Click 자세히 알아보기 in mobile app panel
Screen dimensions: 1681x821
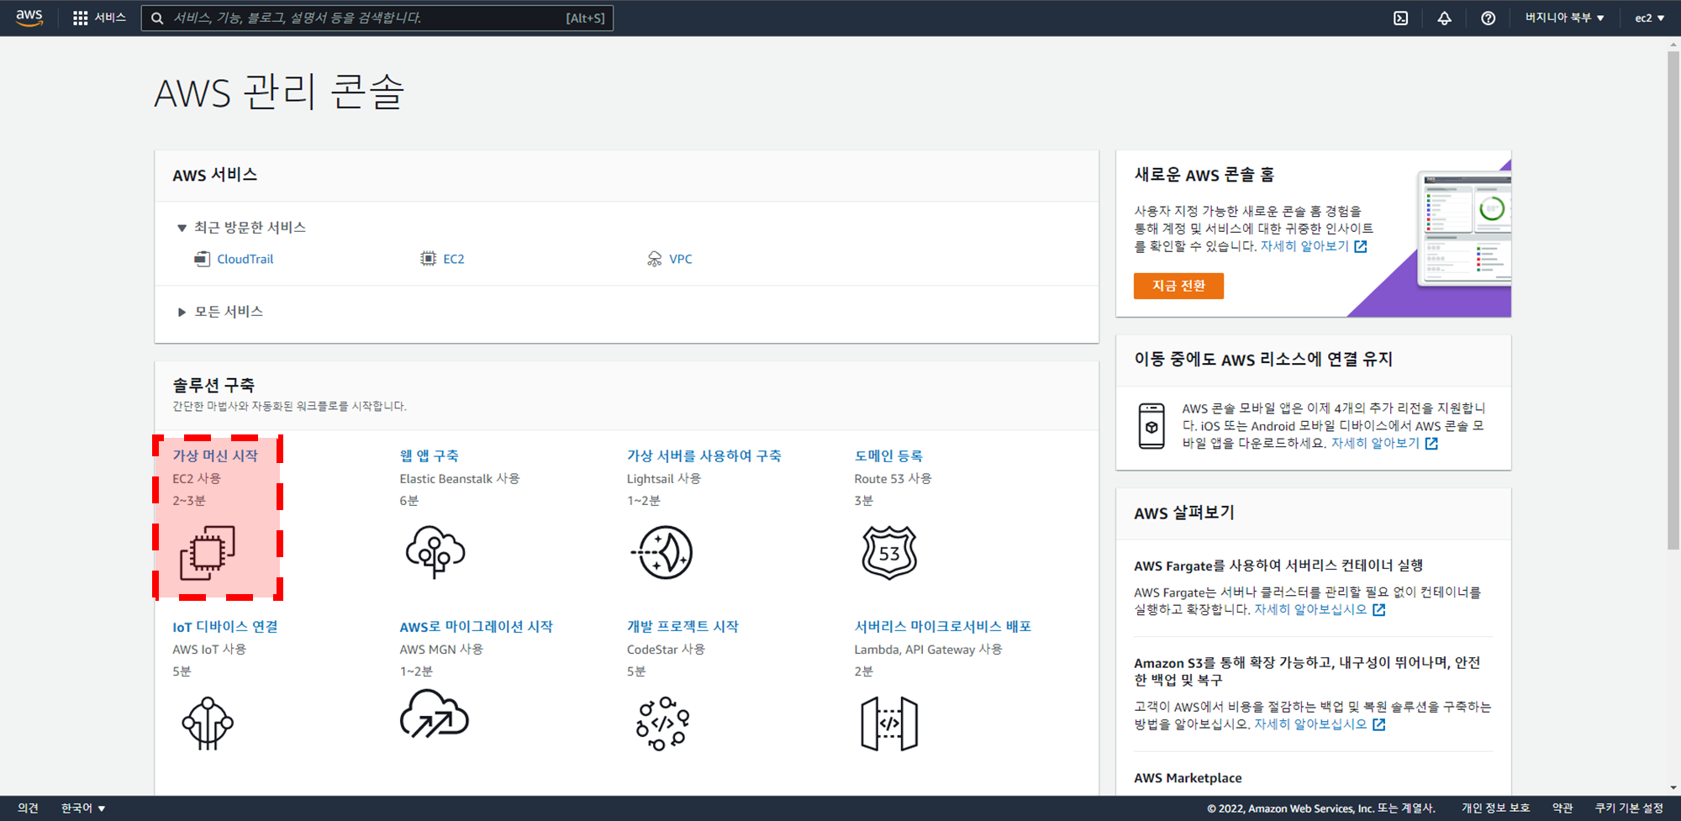tap(1375, 443)
